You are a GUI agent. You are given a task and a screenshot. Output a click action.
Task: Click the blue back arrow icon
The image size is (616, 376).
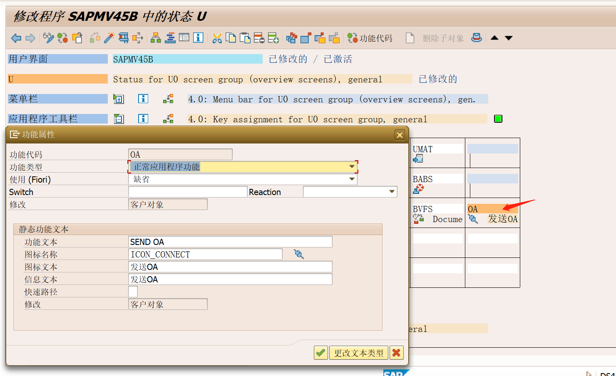click(16, 38)
